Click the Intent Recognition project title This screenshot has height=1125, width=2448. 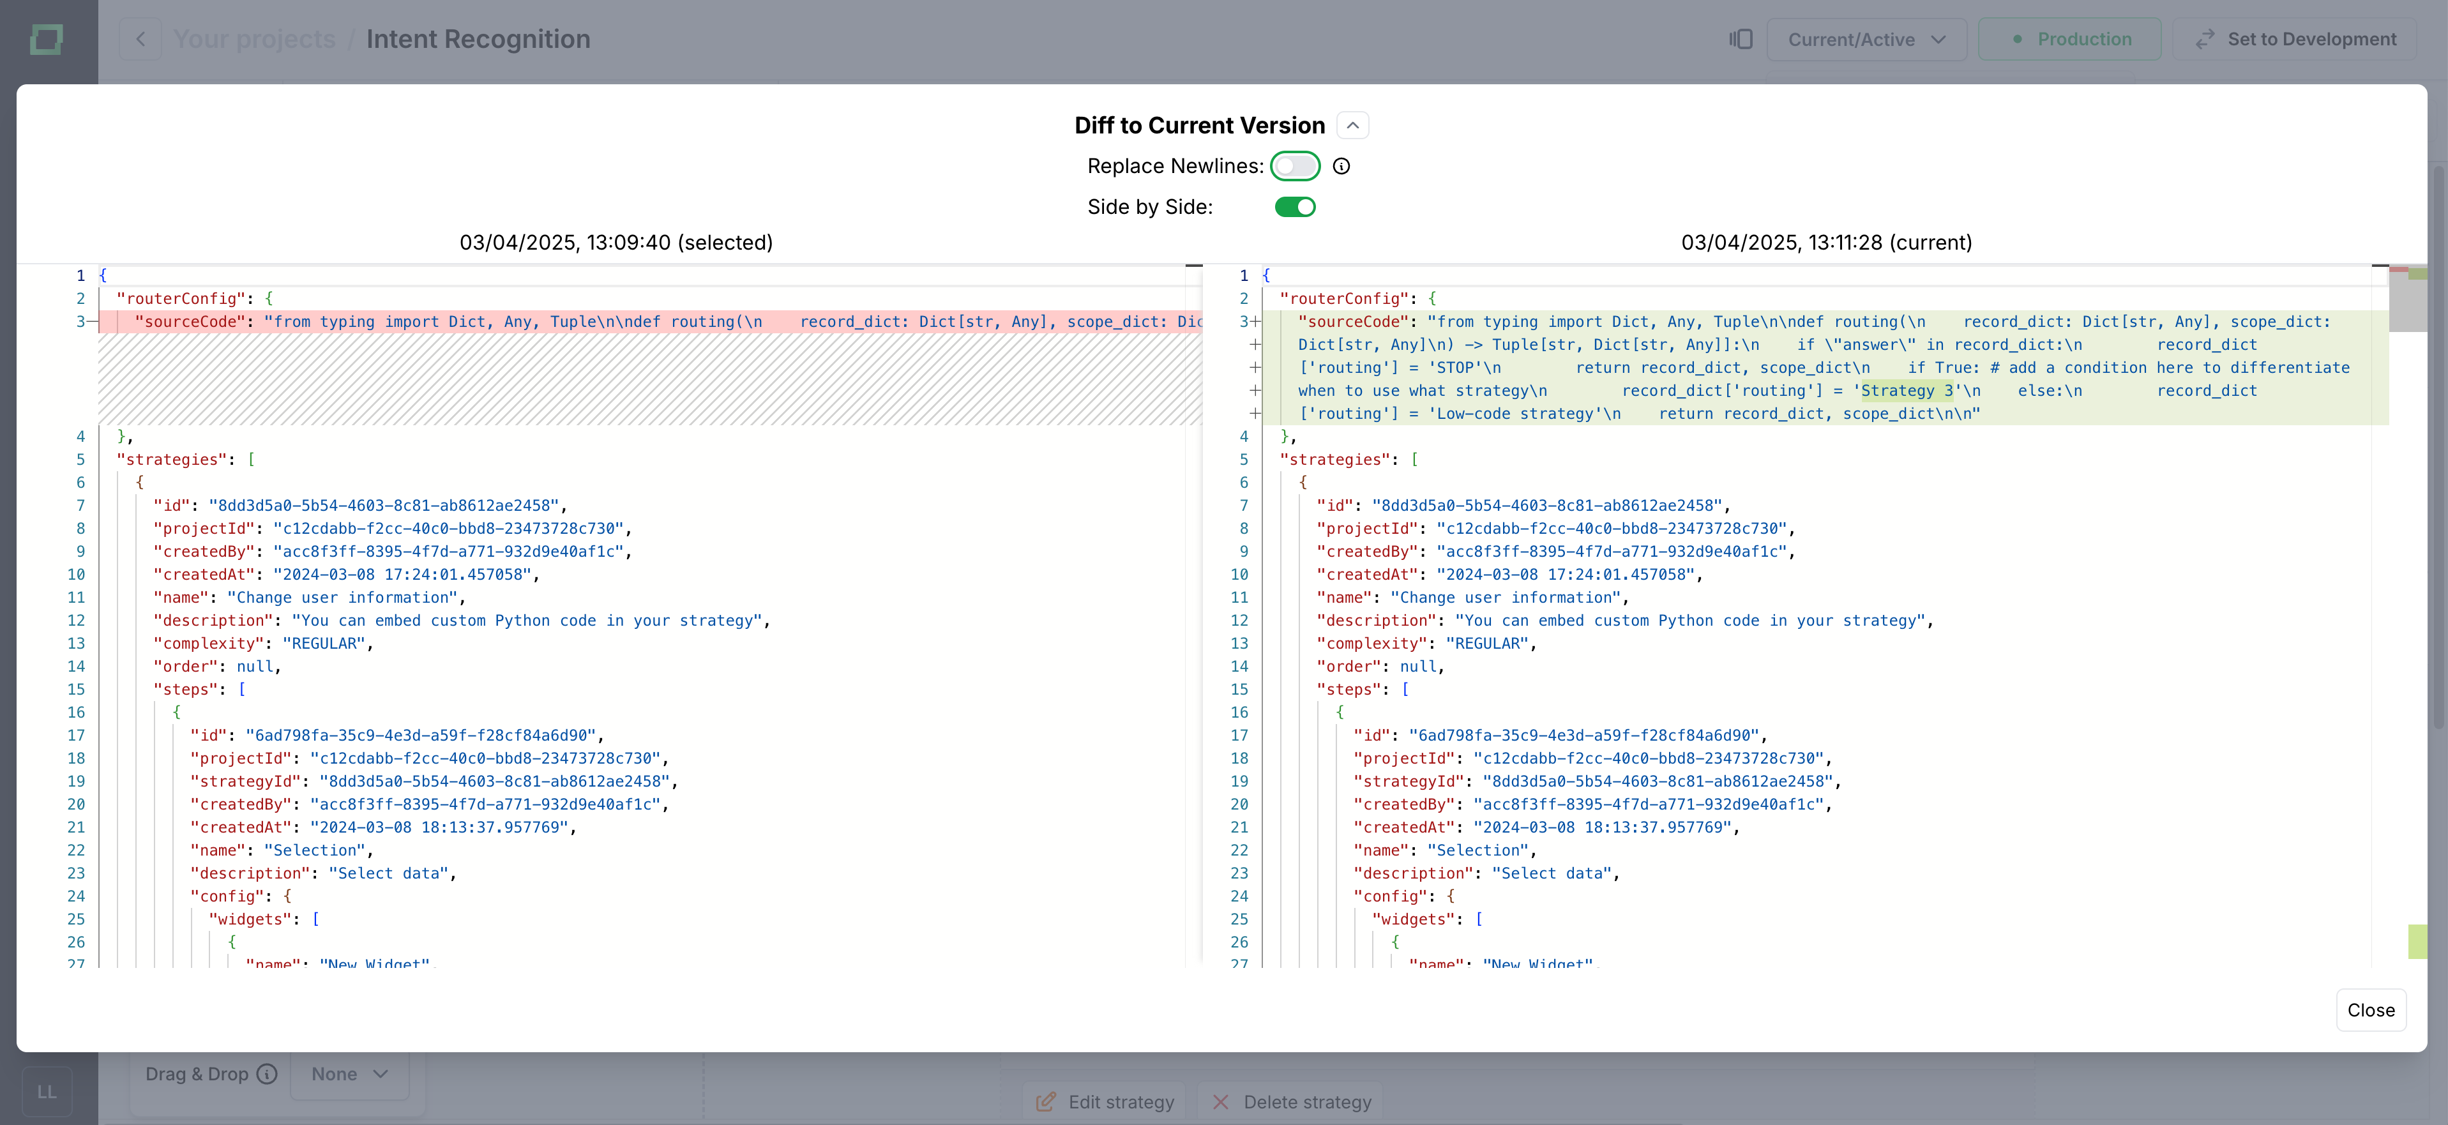478,39
